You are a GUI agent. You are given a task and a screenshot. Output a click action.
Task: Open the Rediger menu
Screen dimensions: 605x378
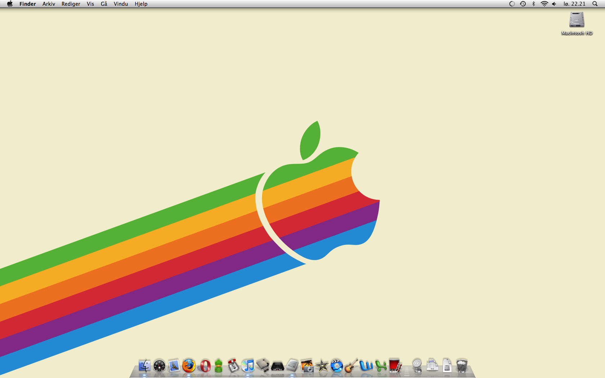pyautogui.click(x=71, y=4)
